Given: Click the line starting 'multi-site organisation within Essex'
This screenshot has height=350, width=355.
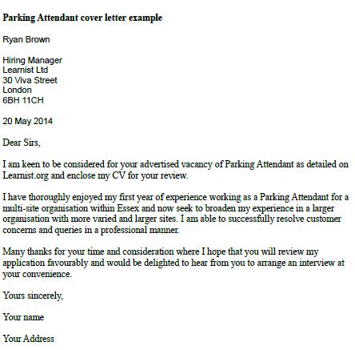Looking at the screenshot, I should click(169, 208).
